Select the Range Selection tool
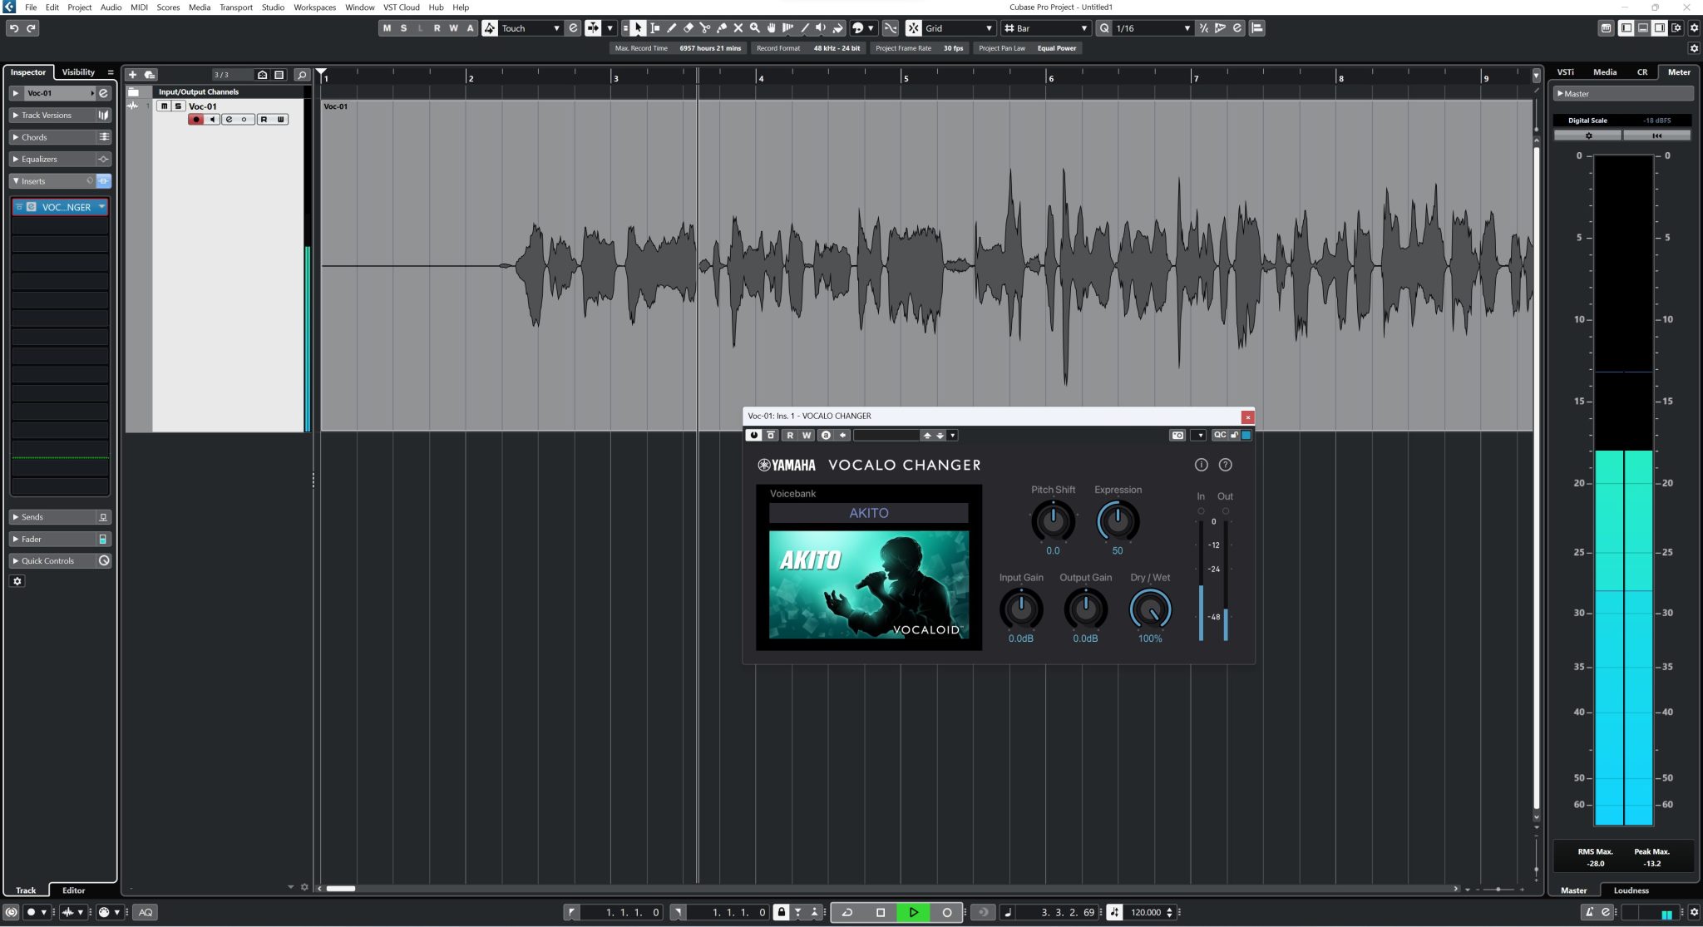 [655, 27]
